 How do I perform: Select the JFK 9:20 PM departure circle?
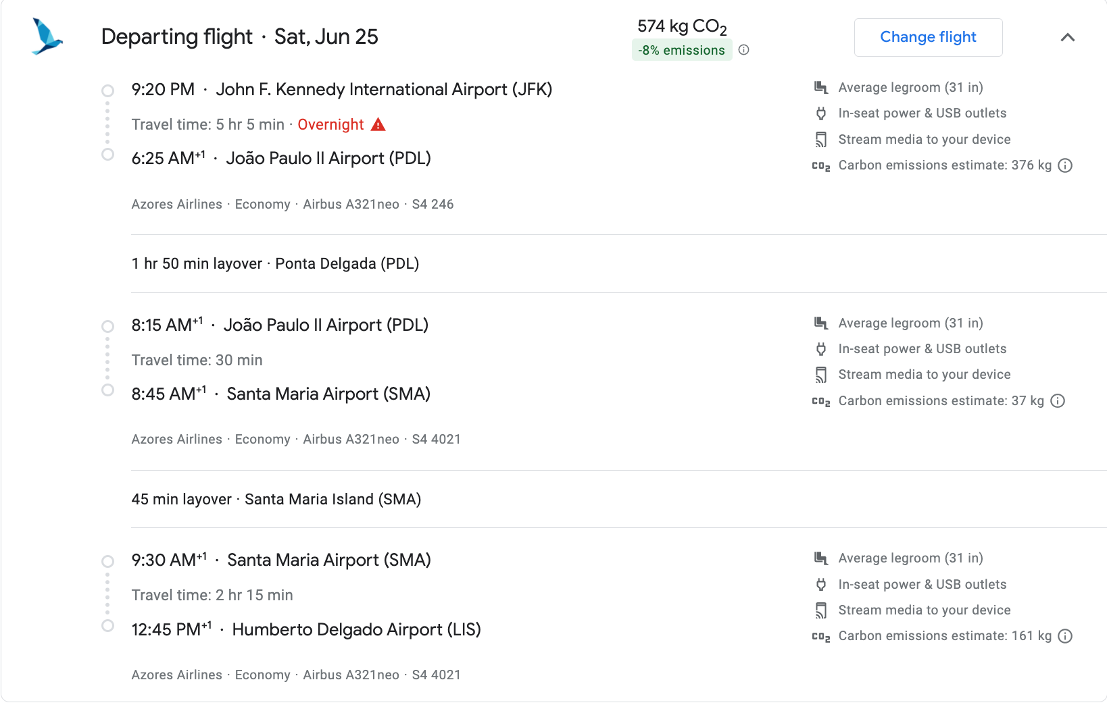point(107,90)
